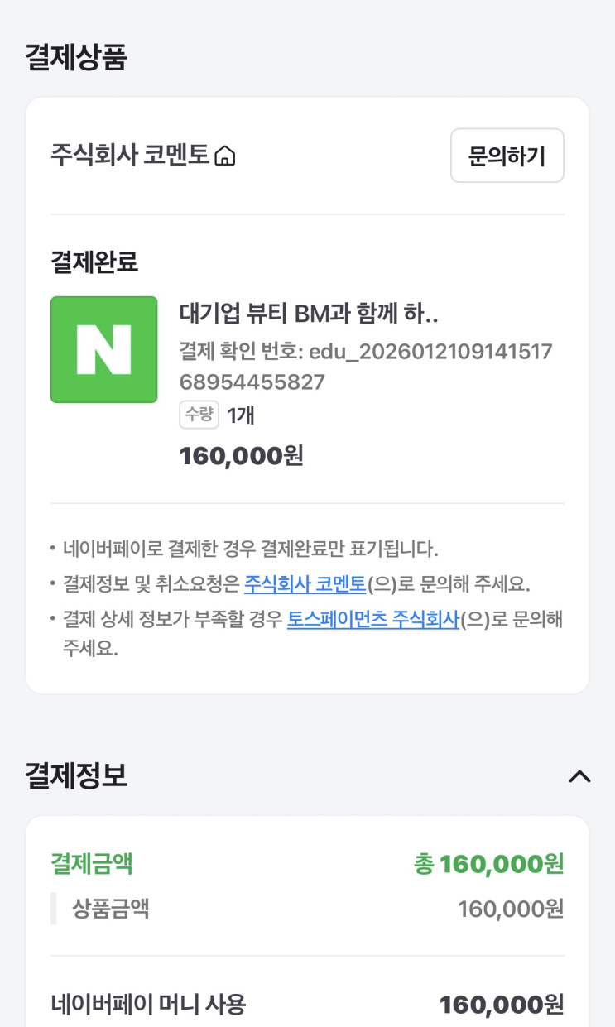Open the 주식회사 코멘토 link in the notice
This screenshot has width=615, height=1027.
[305, 584]
